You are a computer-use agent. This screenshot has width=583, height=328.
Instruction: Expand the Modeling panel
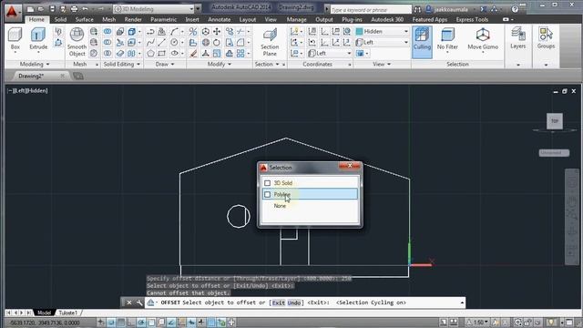coord(35,65)
